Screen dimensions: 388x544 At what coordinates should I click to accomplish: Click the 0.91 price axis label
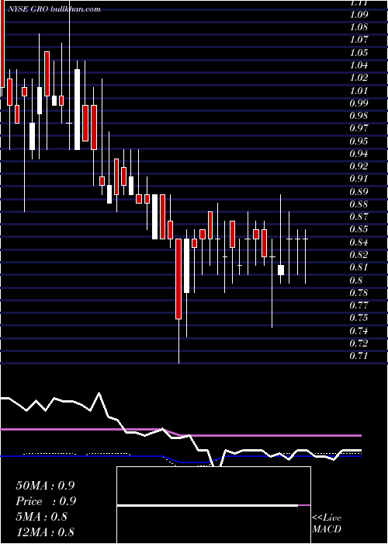tap(359, 179)
